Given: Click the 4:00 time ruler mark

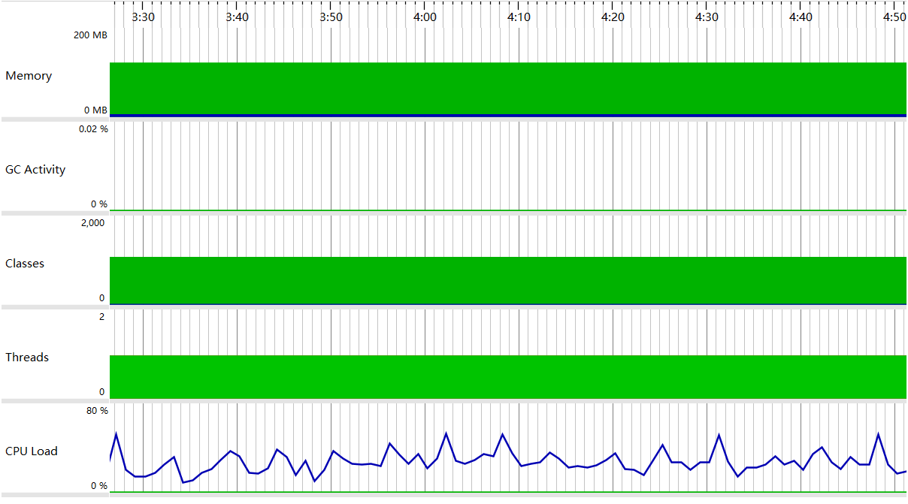Looking at the screenshot, I should pyautogui.click(x=425, y=17).
